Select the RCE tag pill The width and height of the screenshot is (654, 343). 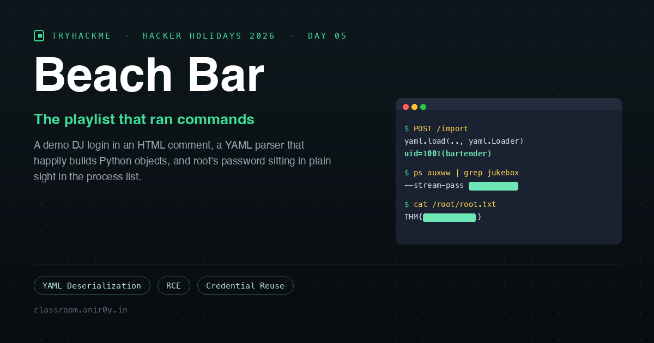point(174,286)
